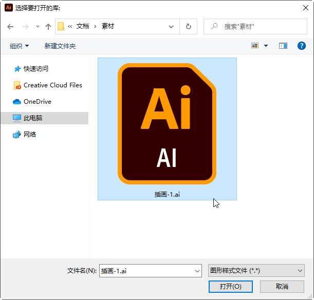The width and height of the screenshot is (314, 300).
Task: Click the OneDrive cloud icon
Action: point(17,102)
